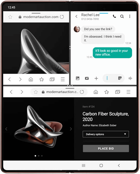Record a voice message with waveform icon
The image size is (140, 174).
[130, 78]
